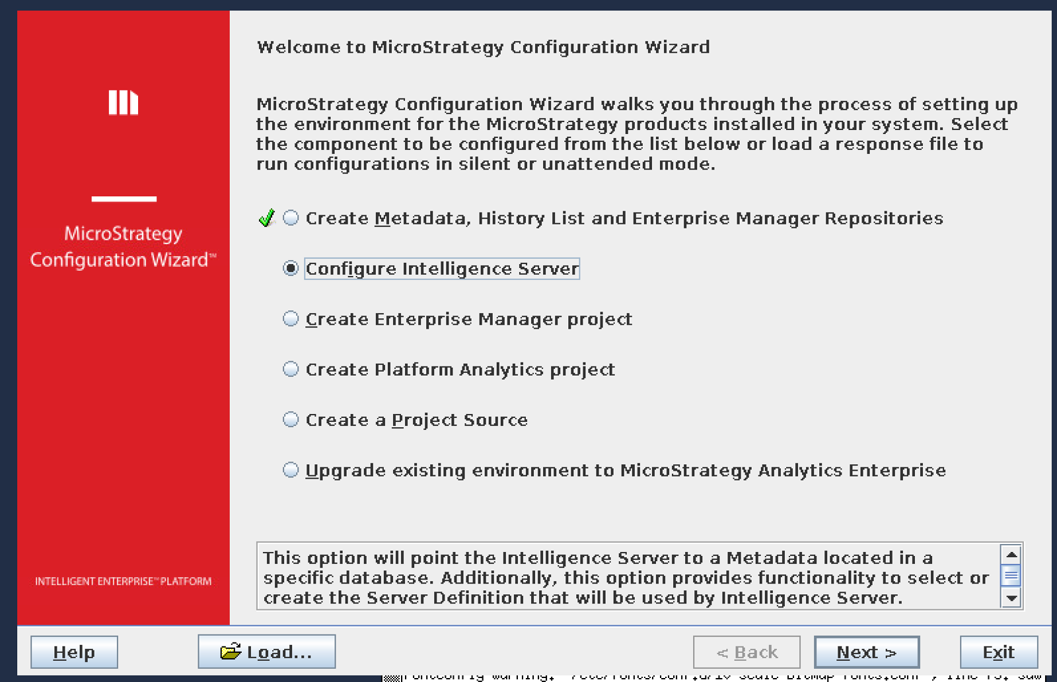Click the white divider bar above the wizard title
This screenshot has height=682, width=1057.
pyautogui.click(x=123, y=199)
